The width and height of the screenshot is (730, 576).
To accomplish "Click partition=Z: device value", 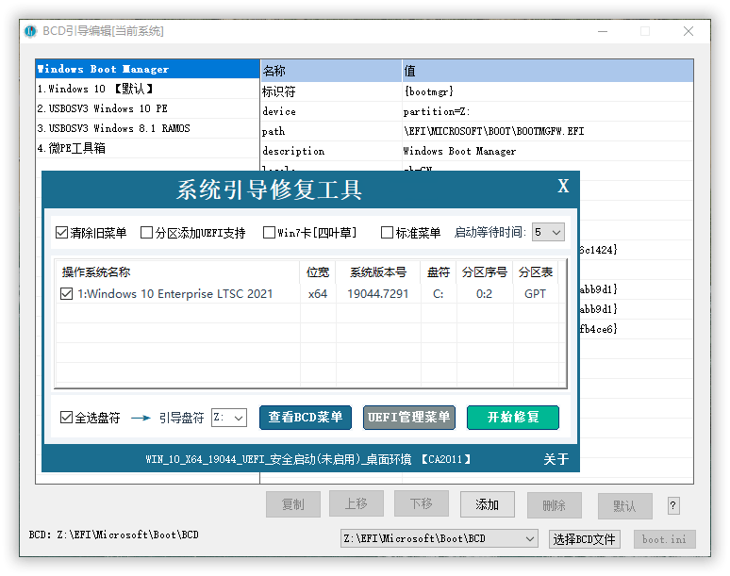I will pos(437,111).
